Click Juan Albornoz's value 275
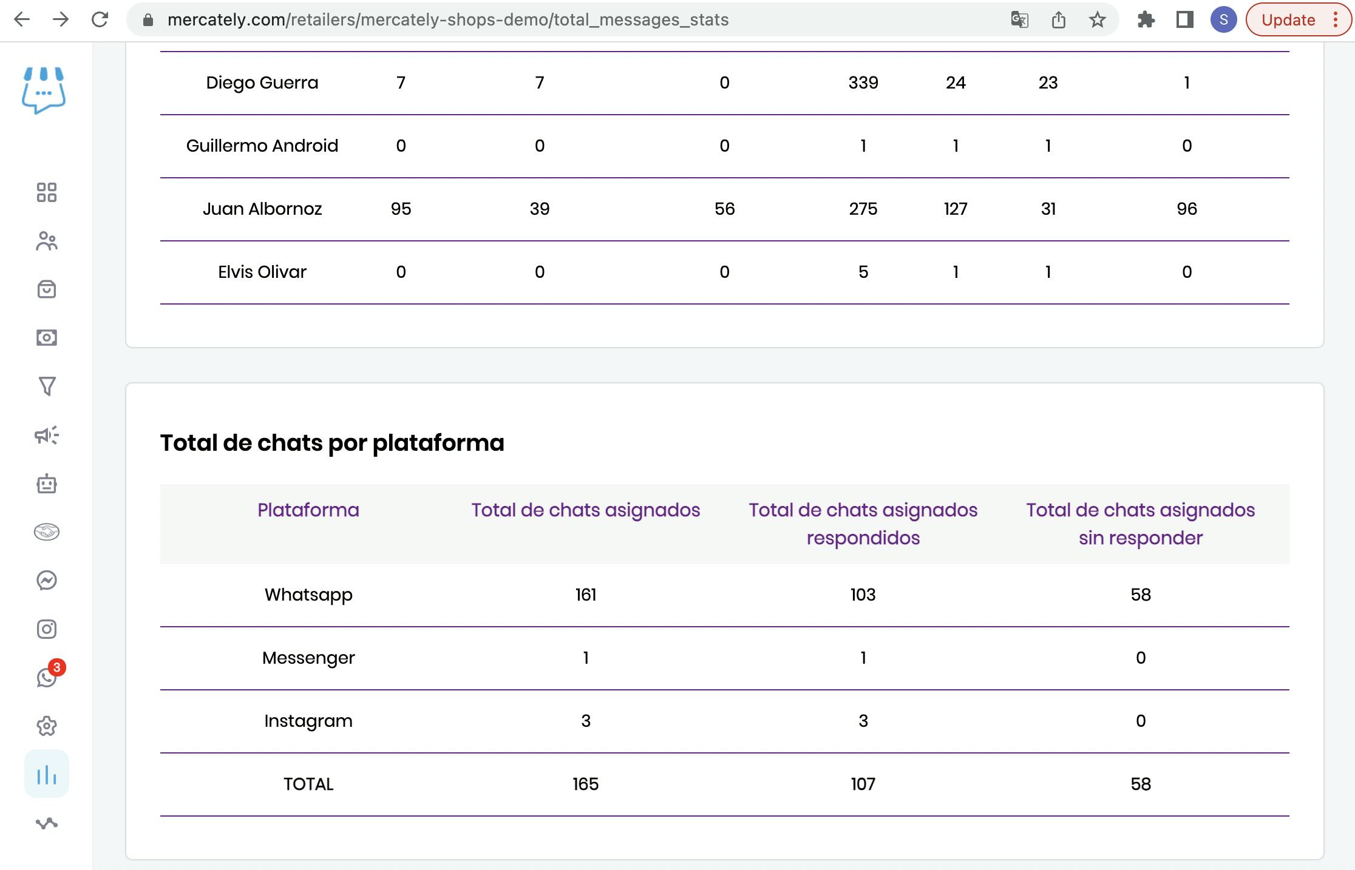This screenshot has height=870, width=1355. coord(863,209)
